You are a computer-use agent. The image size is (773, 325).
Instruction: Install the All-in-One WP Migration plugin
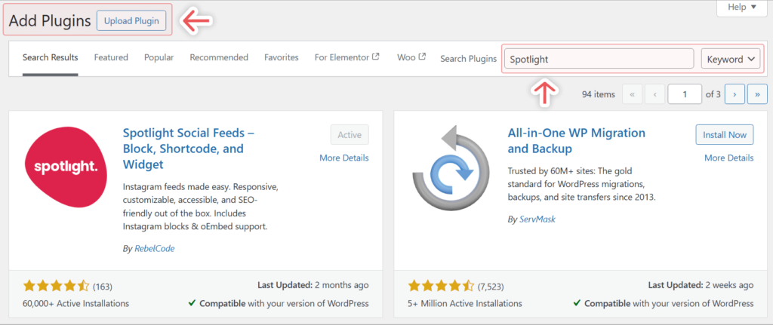coord(725,135)
